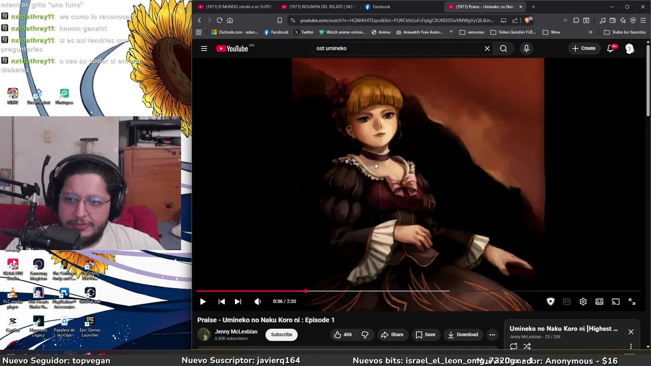Like the video with 406 likes
This screenshot has height=366, width=651.
pyautogui.click(x=343, y=334)
